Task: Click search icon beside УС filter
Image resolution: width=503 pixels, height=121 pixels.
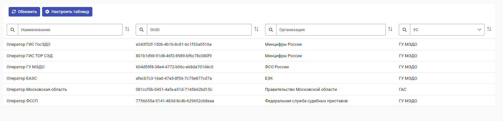Action: (x=405, y=30)
